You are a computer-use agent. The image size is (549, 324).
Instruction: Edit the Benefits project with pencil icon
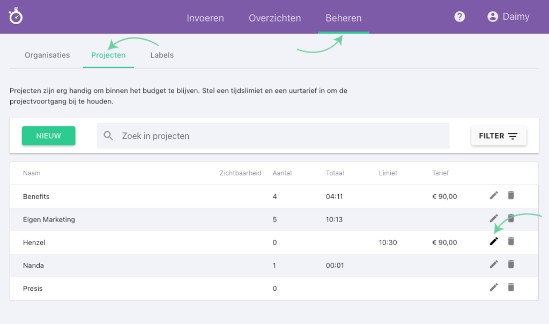[x=494, y=195]
